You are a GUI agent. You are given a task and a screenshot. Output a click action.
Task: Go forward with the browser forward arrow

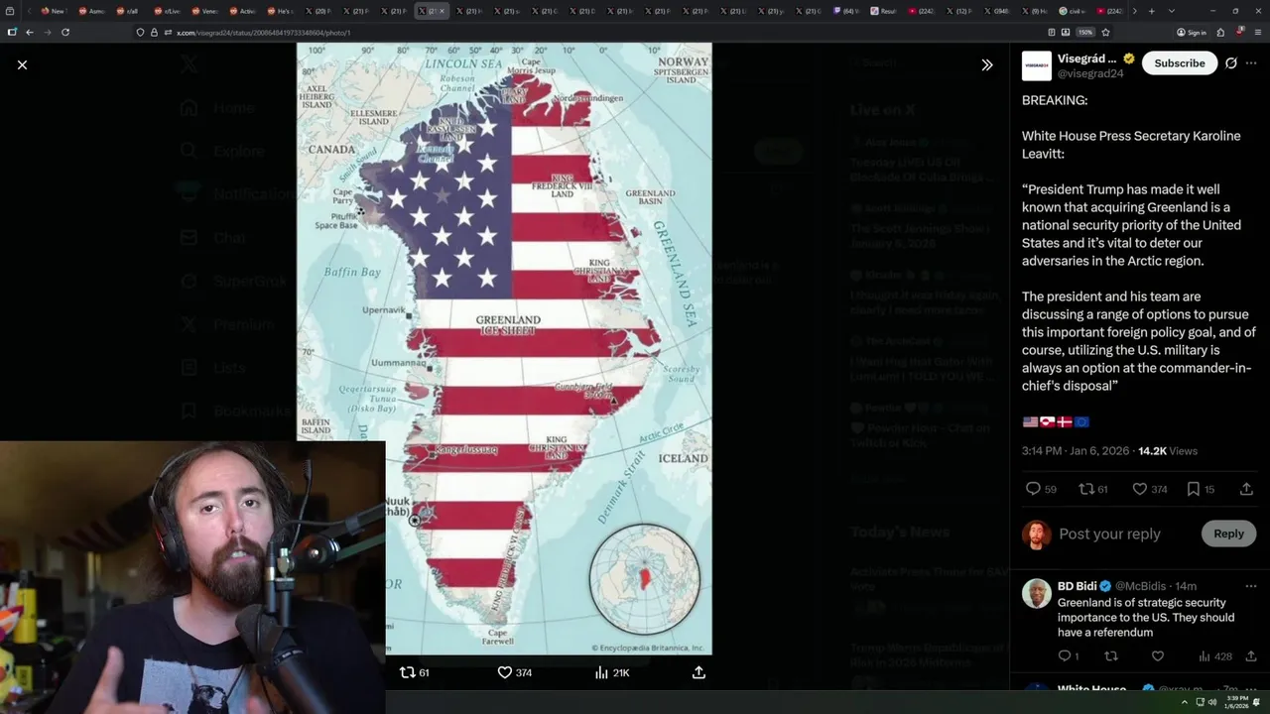(x=47, y=32)
